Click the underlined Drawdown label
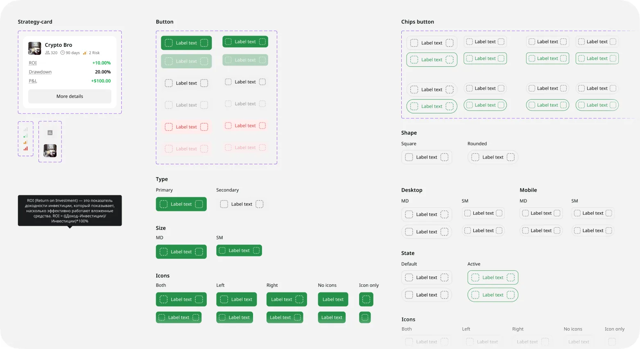 tap(40, 72)
